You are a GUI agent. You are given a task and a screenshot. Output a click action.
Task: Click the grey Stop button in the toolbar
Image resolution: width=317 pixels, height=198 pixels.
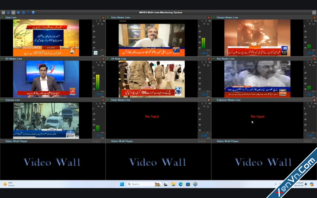[13, 12]
